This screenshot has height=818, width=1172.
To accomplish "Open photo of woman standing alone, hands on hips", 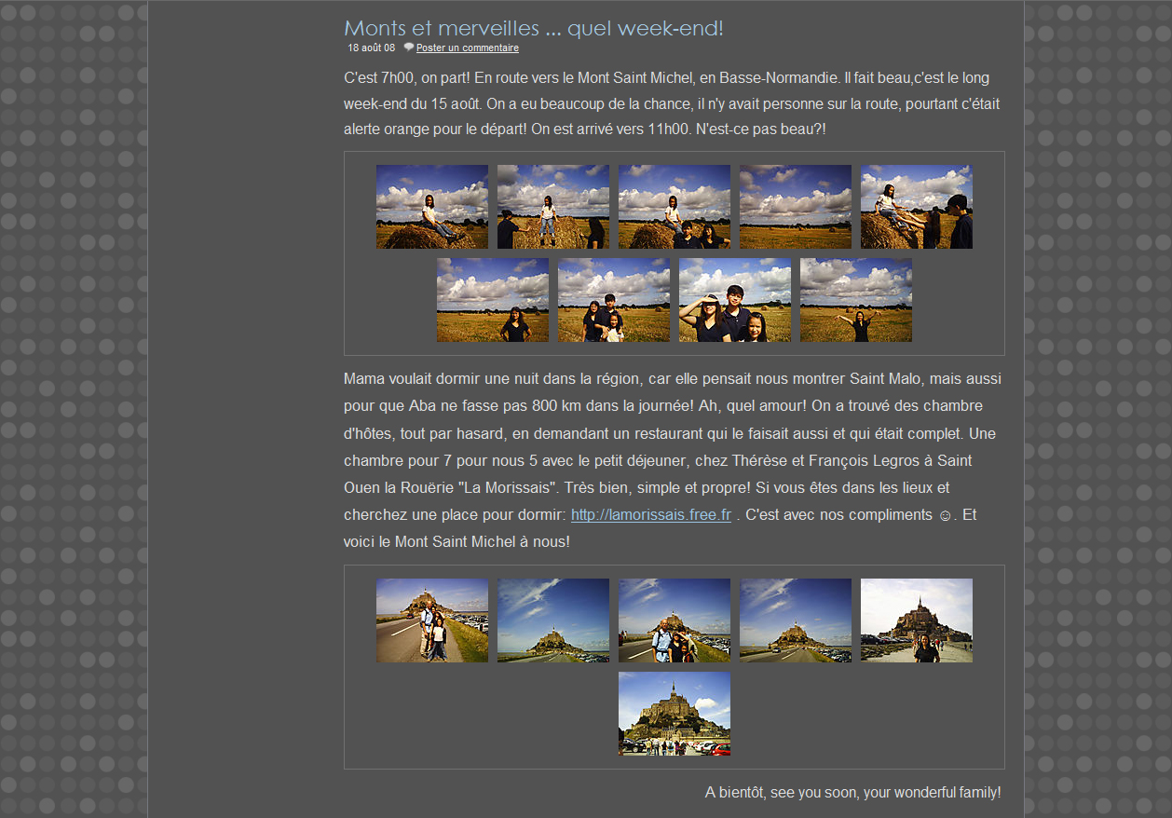I will point(492,300).
